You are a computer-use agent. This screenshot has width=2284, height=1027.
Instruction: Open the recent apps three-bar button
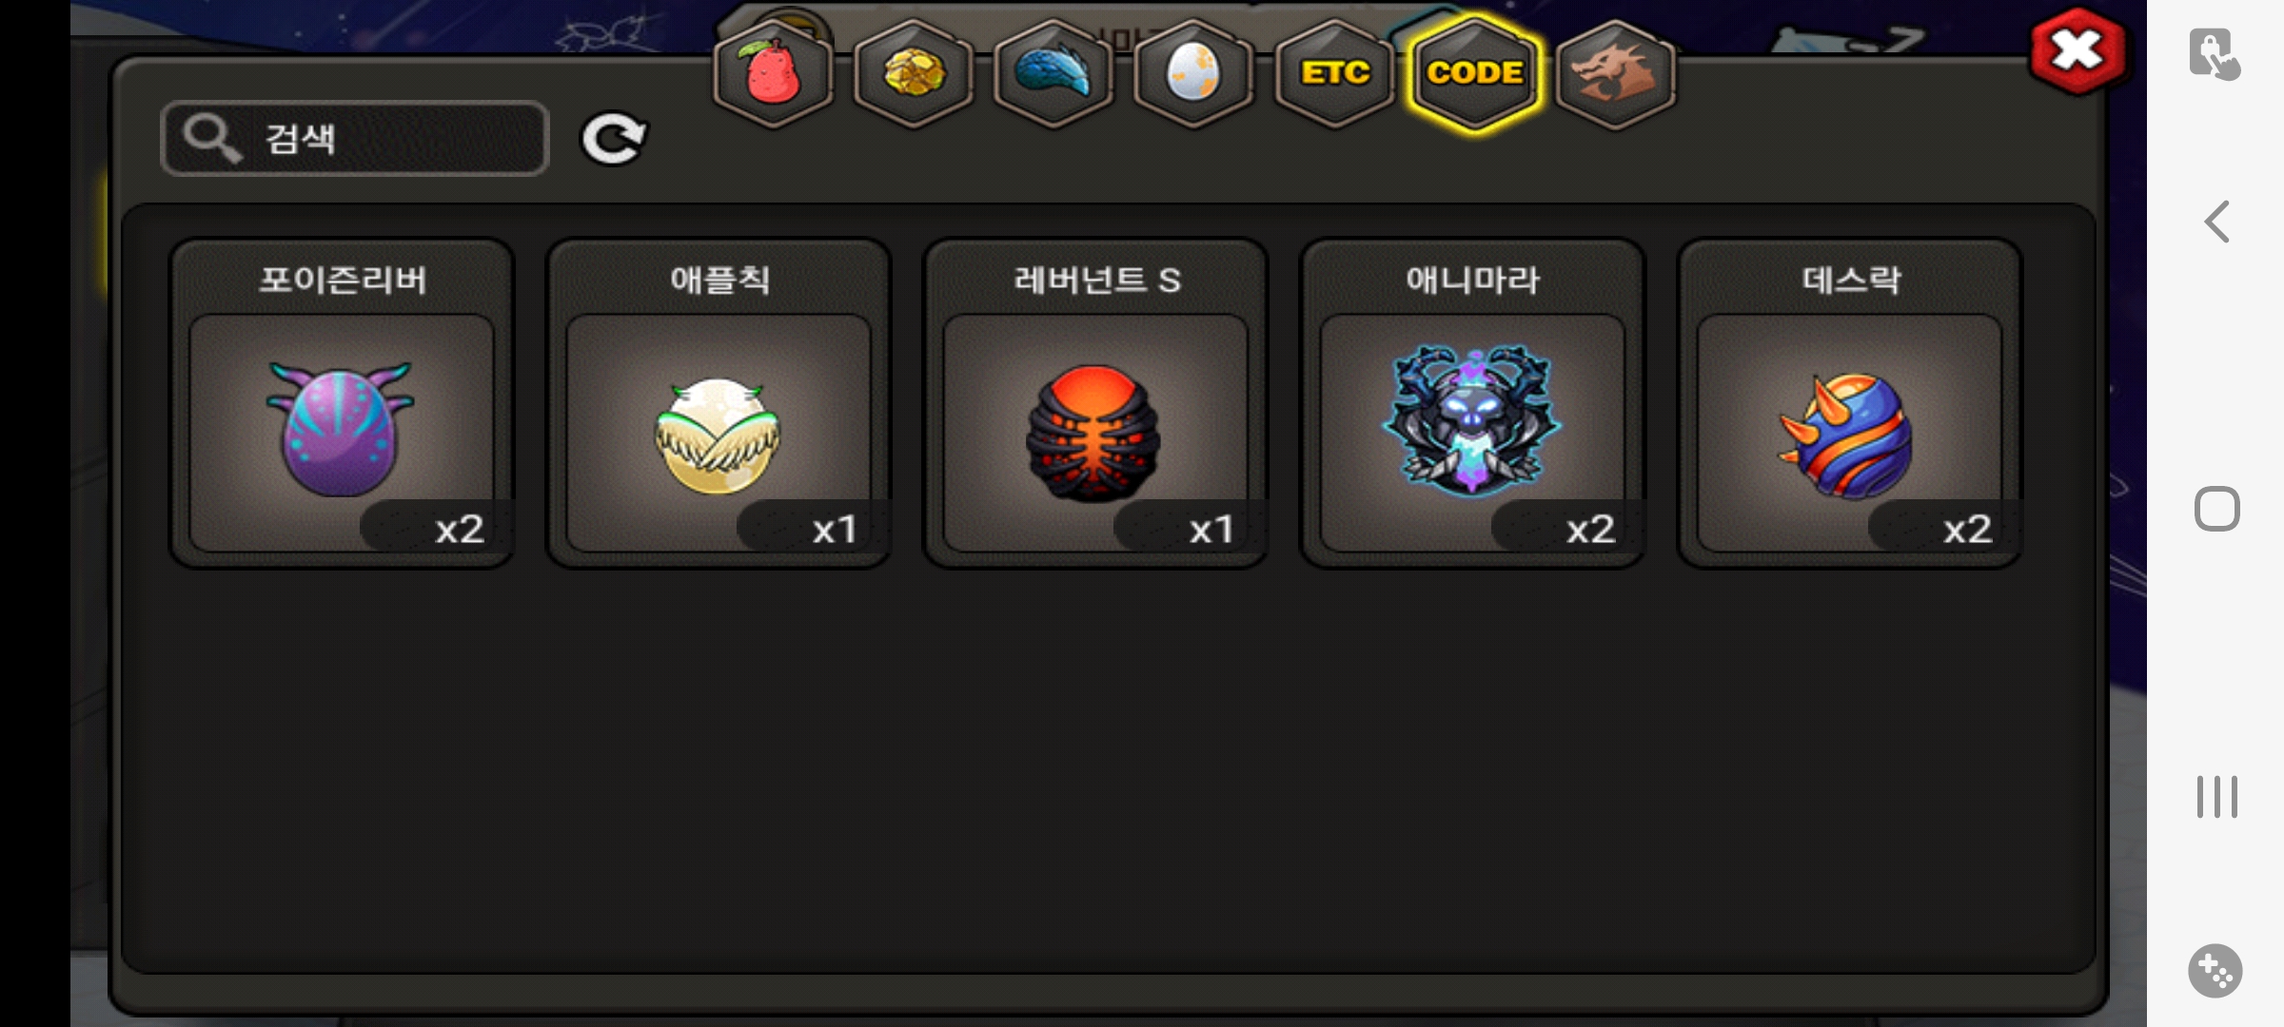tap(2216, 797)
